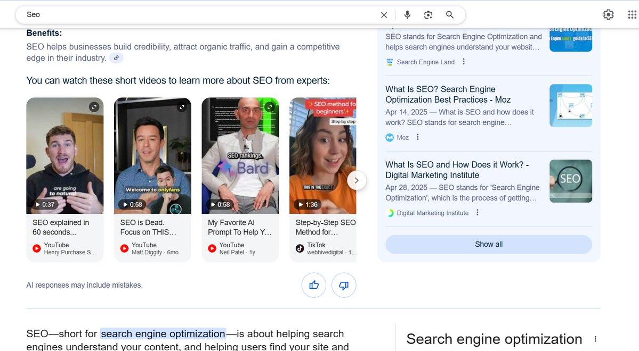Click the 'Digital Marketing Institute' source name
Screen dimensions: 639x351
432,213
